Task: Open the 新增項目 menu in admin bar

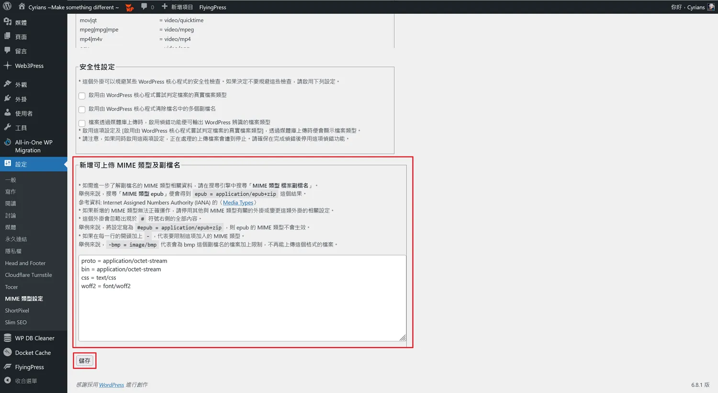Action: click(x=177, y=7)
